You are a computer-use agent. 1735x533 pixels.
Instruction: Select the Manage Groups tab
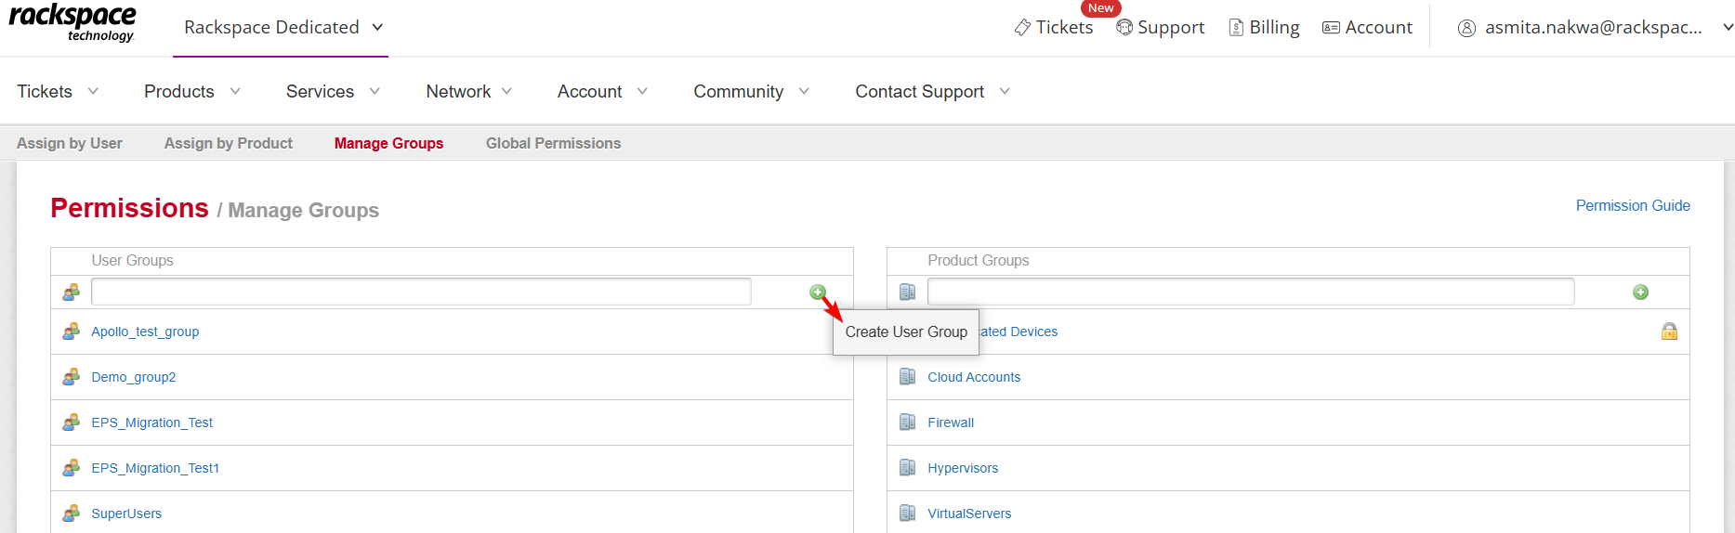388,143
